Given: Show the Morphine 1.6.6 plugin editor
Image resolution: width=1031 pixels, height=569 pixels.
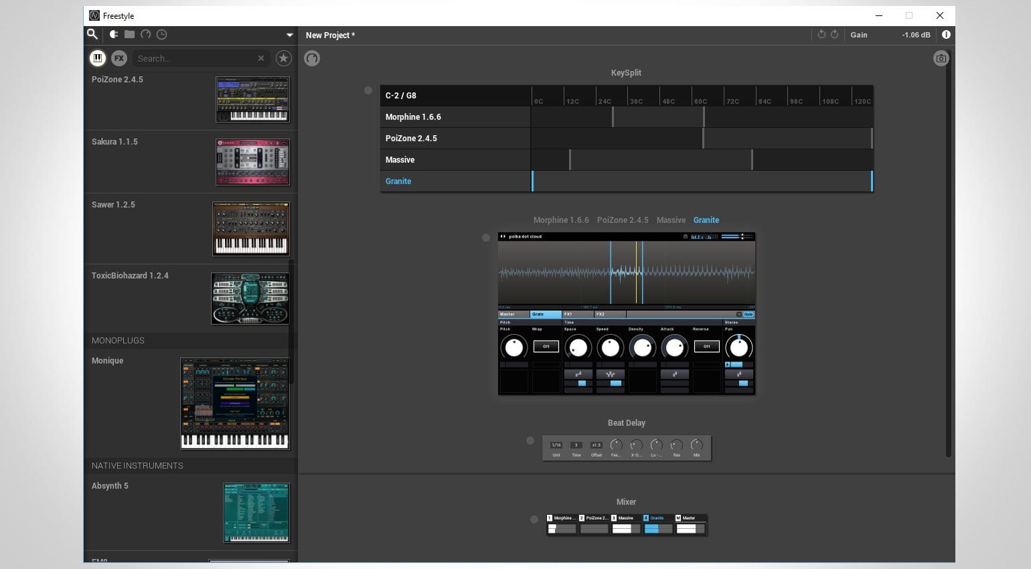Looking at the screenshot, I should 560,220.
